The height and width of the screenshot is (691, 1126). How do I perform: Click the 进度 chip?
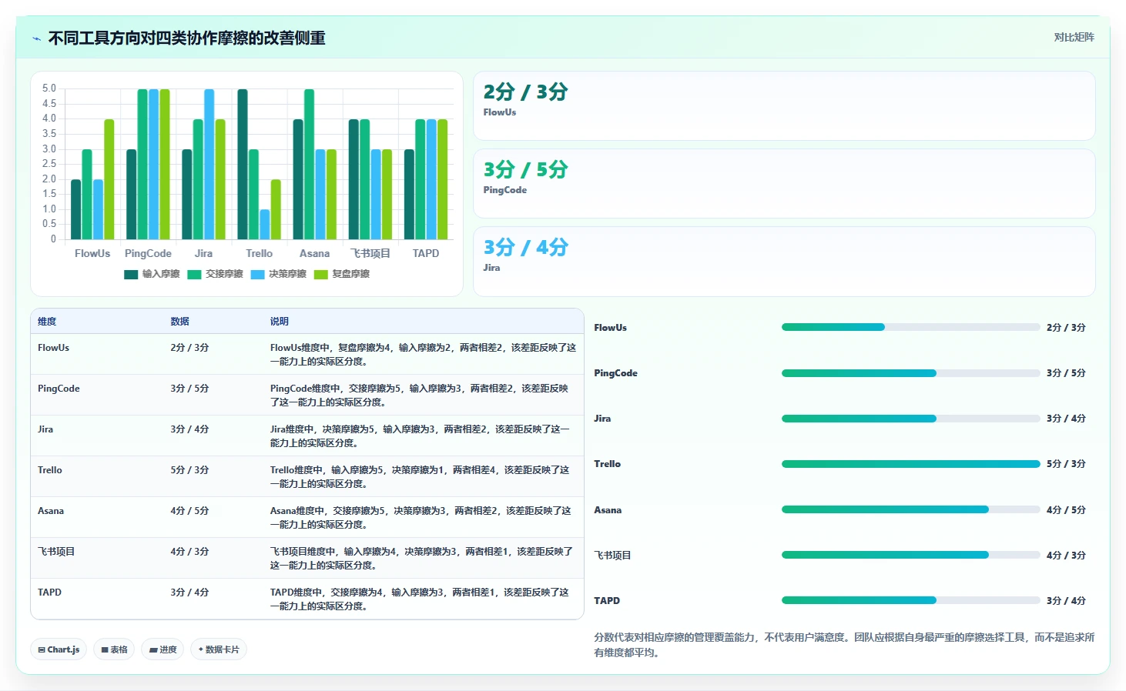163,649
